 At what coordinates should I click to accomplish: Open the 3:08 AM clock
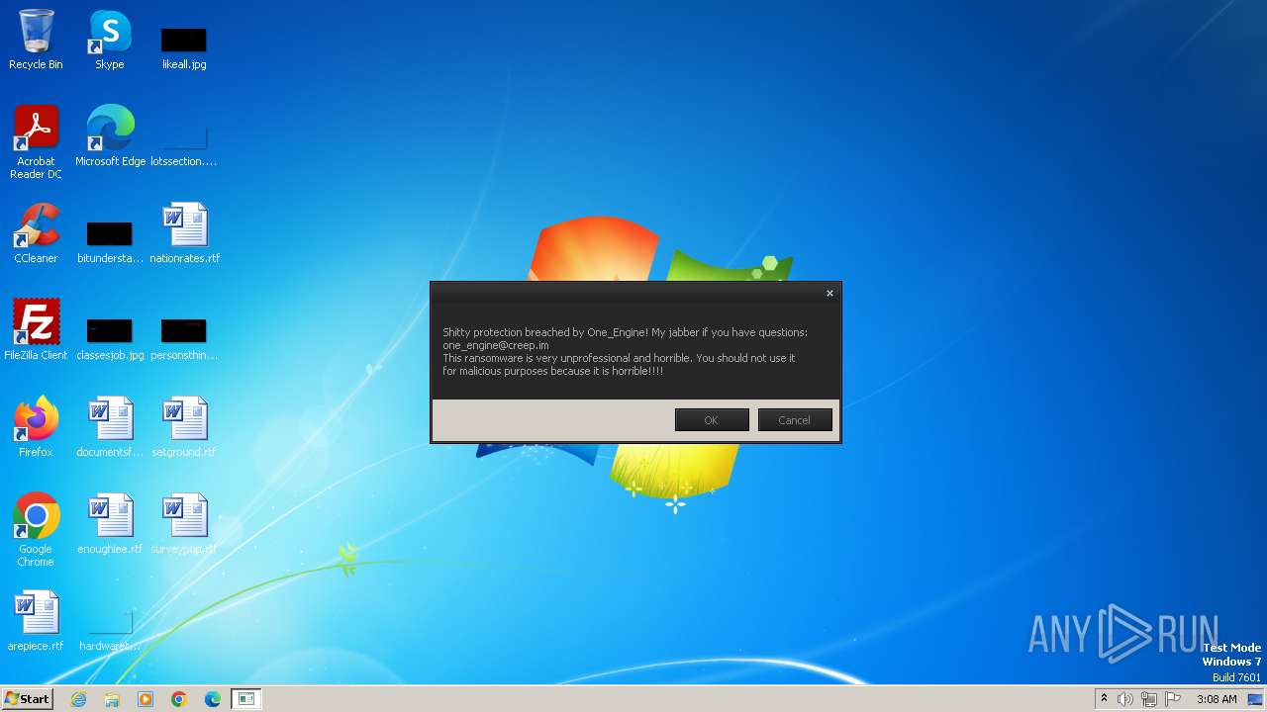1217,699
